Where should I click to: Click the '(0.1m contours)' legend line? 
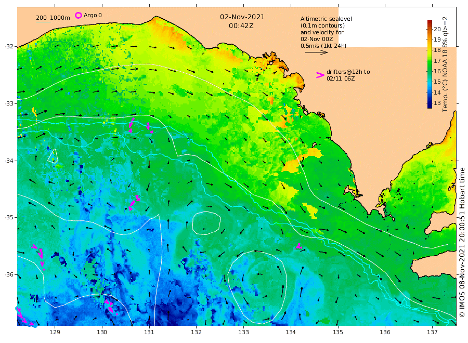click(322, 25)
